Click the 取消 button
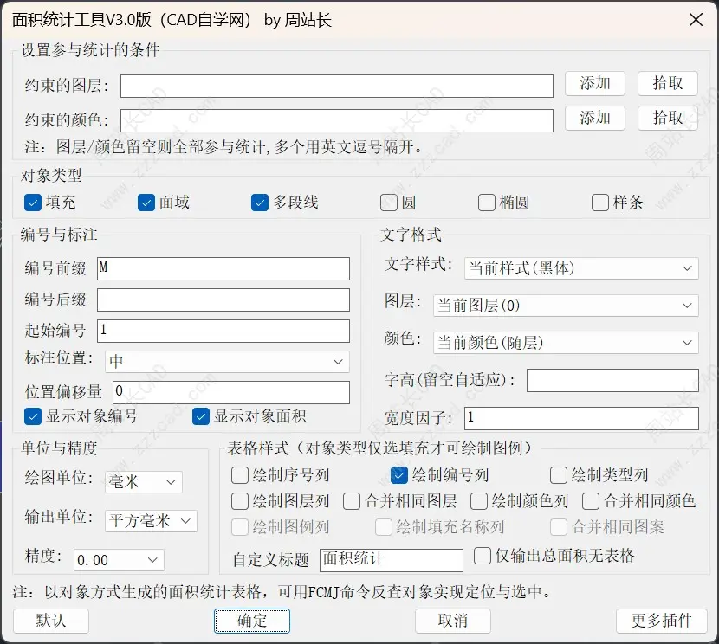Screen dimensions: 719x644 [452, 621]
